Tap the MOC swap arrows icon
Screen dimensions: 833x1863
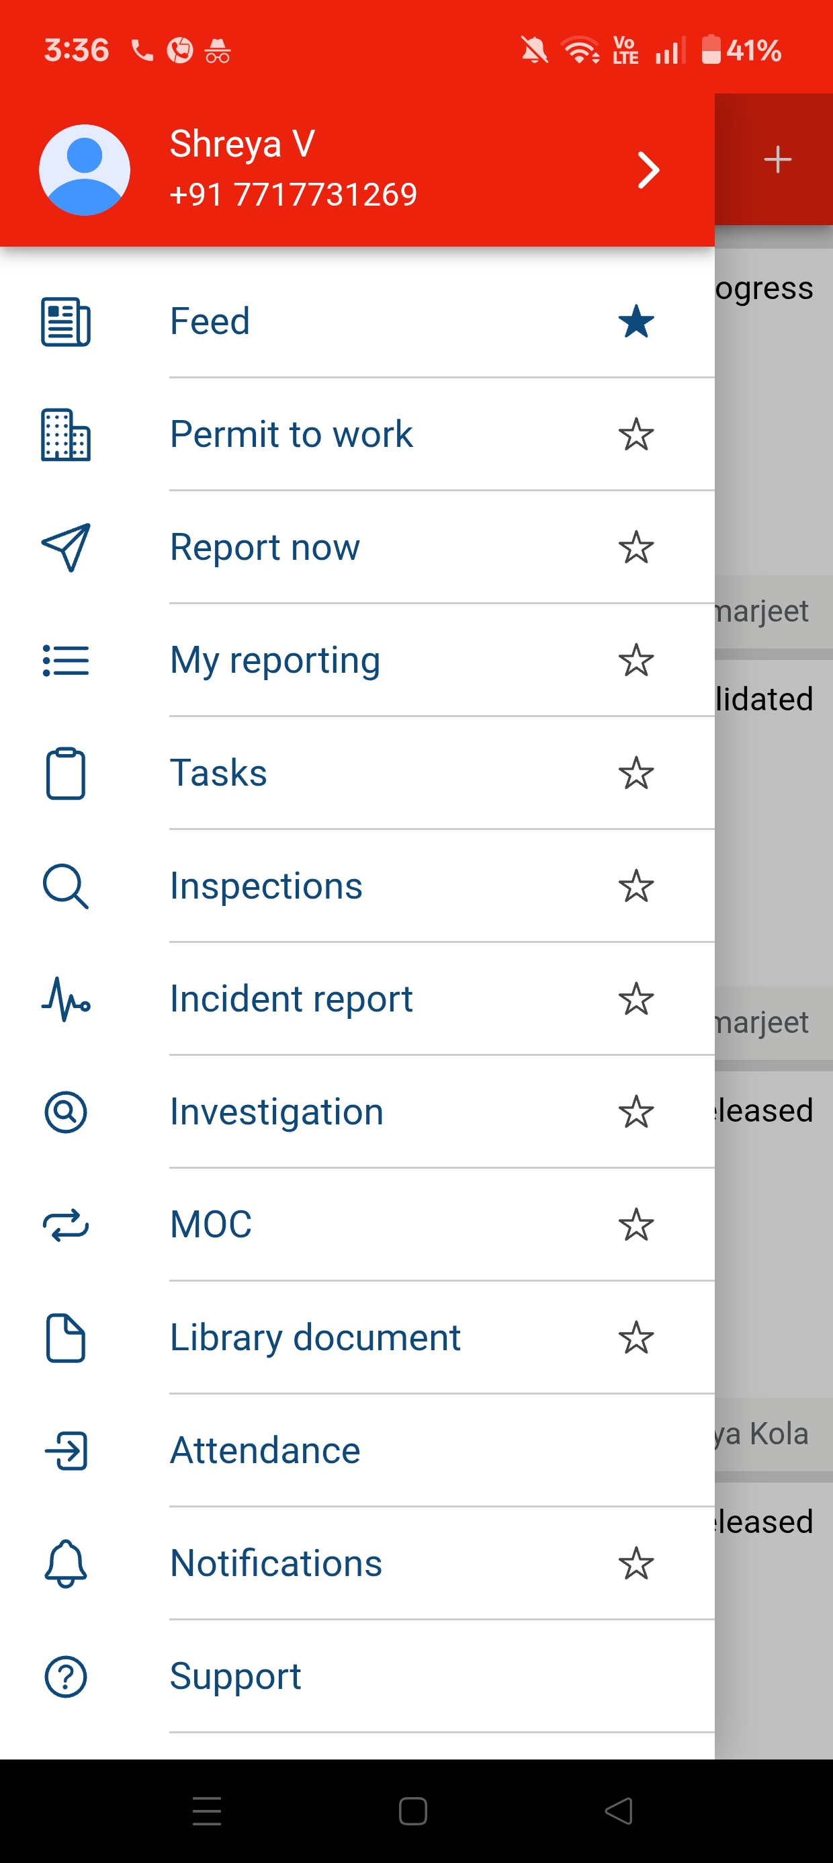65,1225
